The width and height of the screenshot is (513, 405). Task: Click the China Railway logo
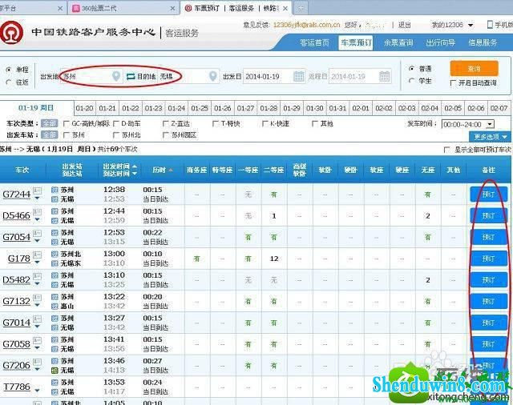pyautogui.click(x=12, y=33)
